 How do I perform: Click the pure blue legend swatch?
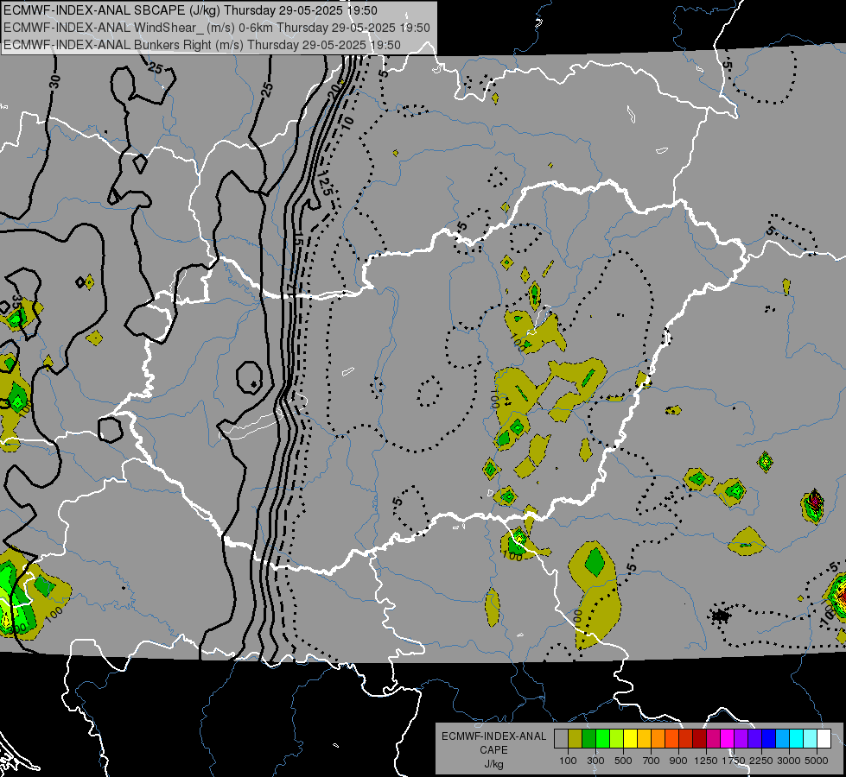[769, 738]
